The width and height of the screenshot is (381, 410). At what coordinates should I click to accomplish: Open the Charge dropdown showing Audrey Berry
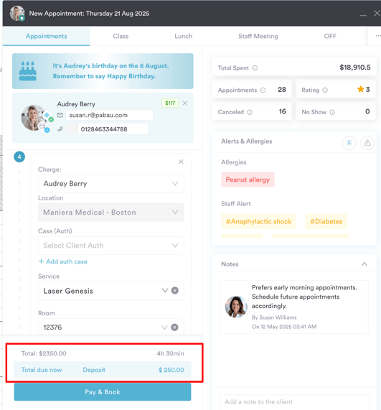coord(110,184)
